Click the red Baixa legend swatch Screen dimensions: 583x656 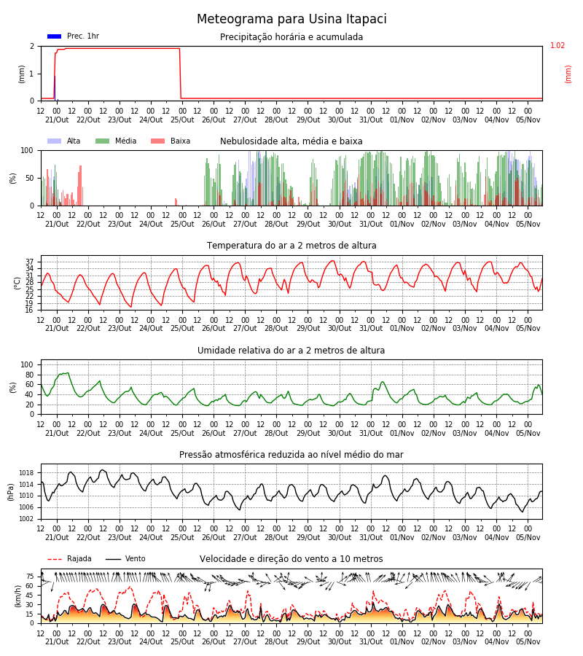click(x=157, y=141)
